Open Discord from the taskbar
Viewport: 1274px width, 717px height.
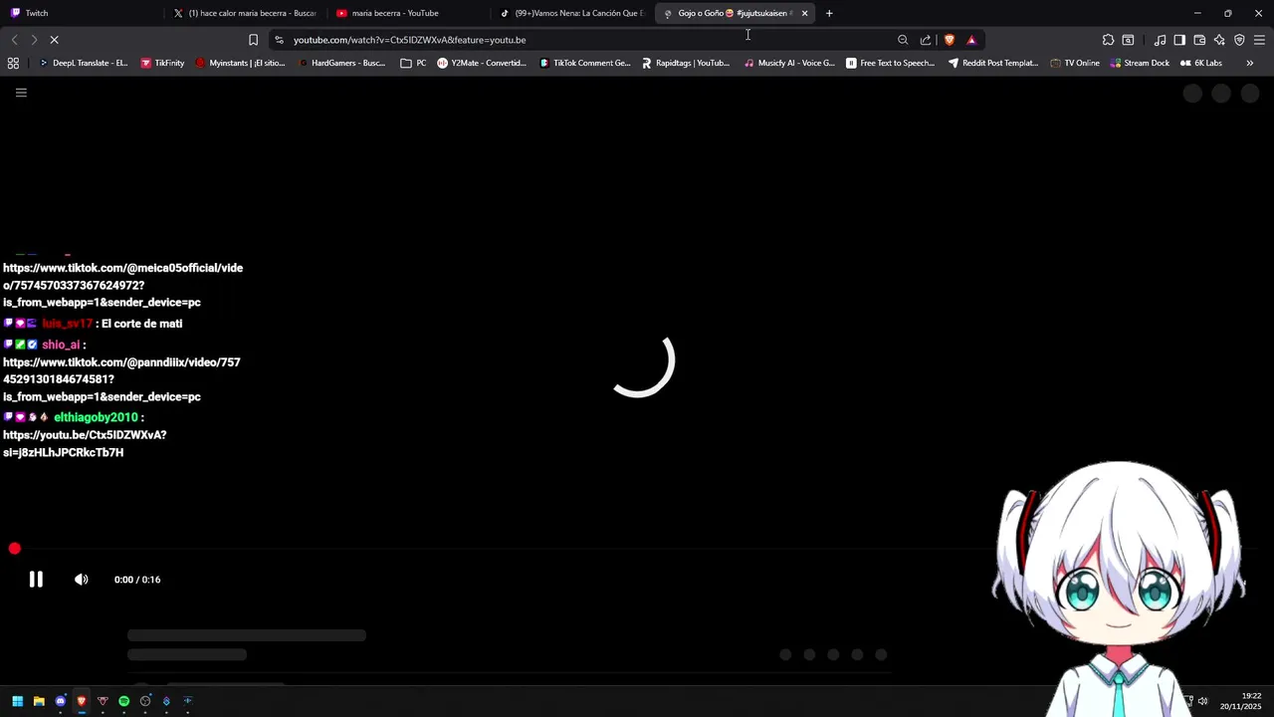61,701
